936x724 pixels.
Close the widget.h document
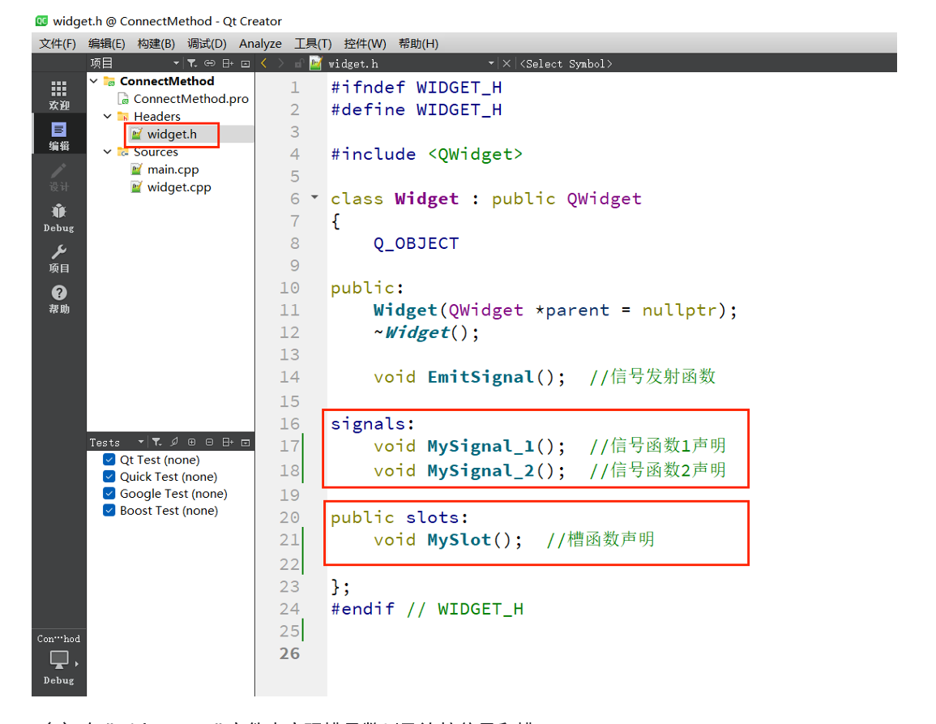506,63
